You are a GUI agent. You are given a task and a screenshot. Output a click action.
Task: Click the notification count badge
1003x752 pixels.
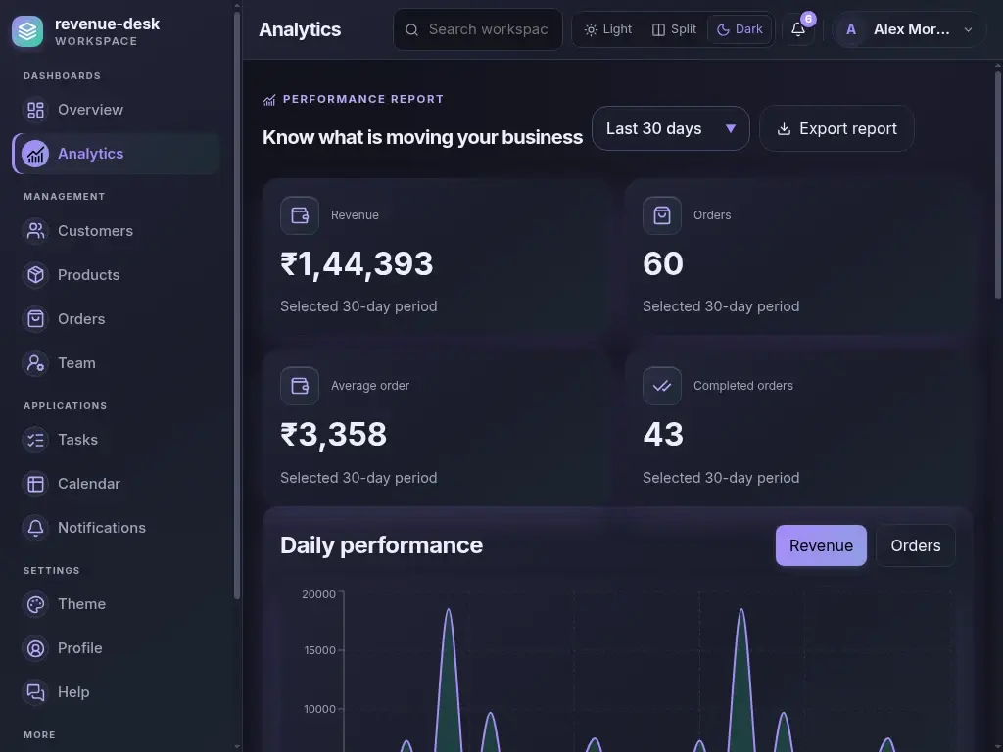(x=808, y=20)
